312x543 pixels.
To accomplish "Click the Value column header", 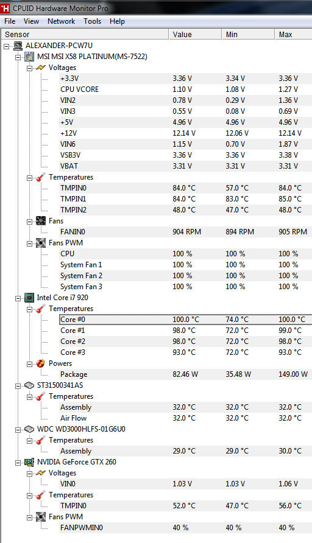I will pyautogui.click(x=195, y=34).
